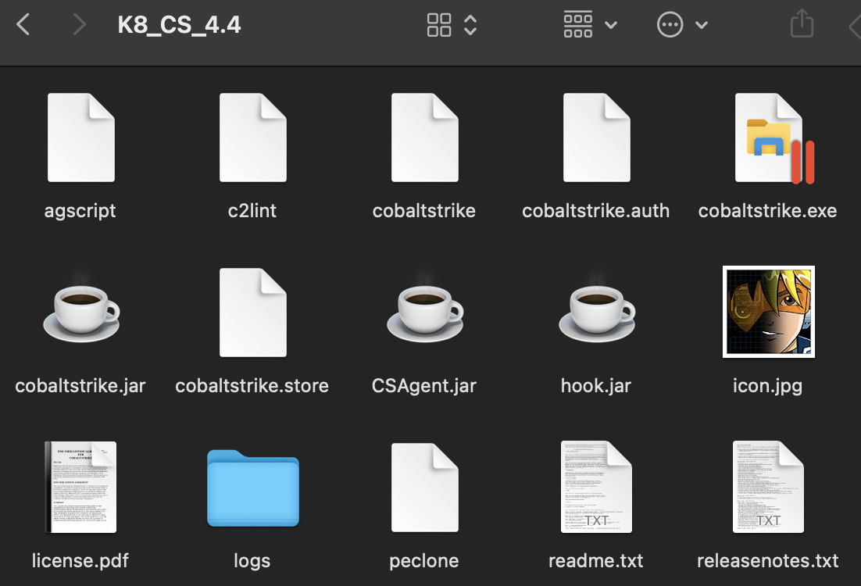861x586 pixels.
Task: Click the Share toolbar button
Action: 802,23
